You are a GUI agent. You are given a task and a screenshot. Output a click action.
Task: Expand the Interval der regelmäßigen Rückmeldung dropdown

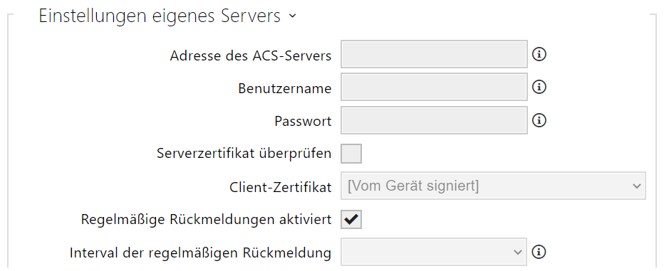point(434,252)
